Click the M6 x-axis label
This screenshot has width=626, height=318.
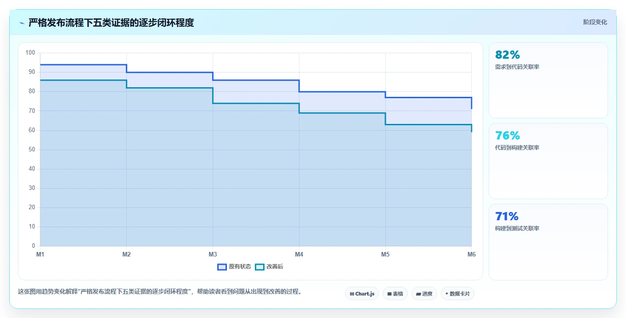[471, 254]
